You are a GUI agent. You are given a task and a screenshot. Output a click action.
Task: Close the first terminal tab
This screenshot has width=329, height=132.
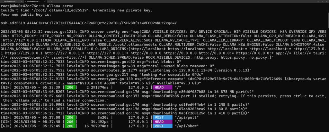coord(22,2)
